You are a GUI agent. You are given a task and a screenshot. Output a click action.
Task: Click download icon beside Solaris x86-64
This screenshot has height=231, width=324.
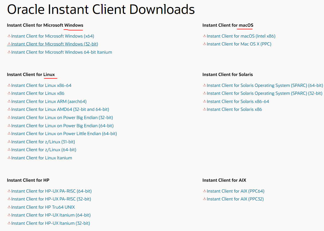[x=204, y=101]
